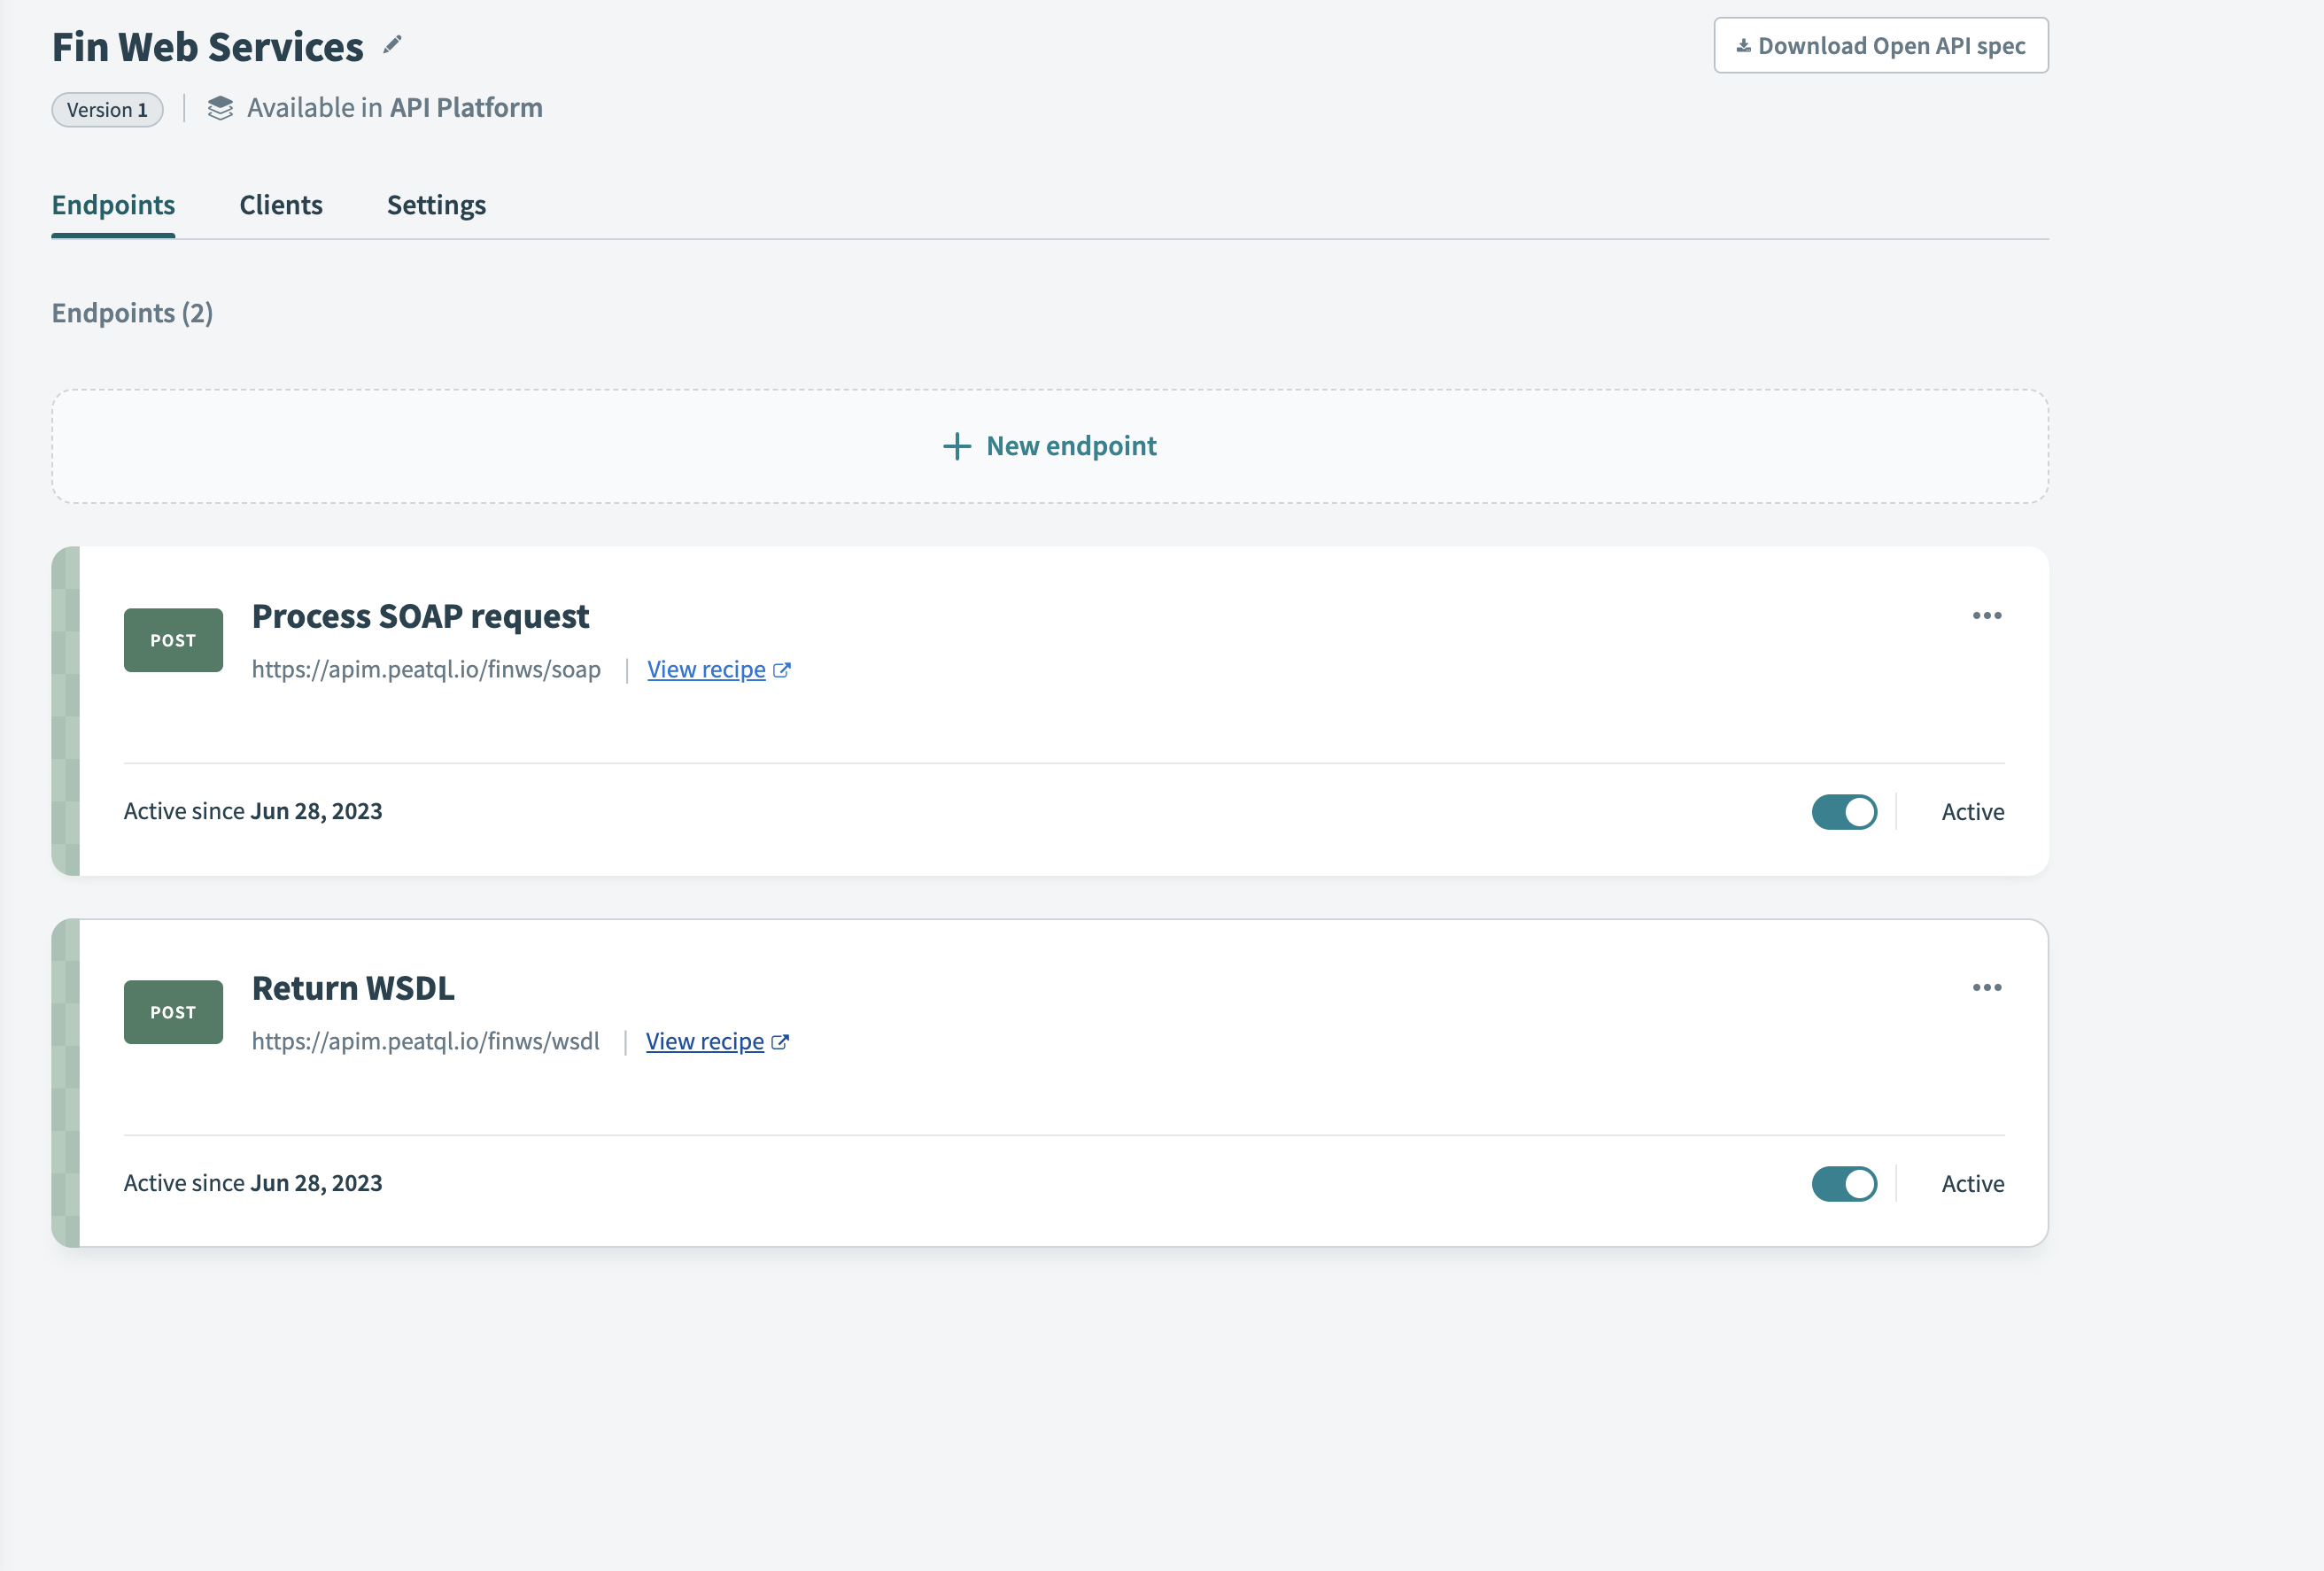The height and width of the screenshot is (1571, 2324).
Task: Click POST badge on Process SOAP request
Action: [x=173, y=640]
